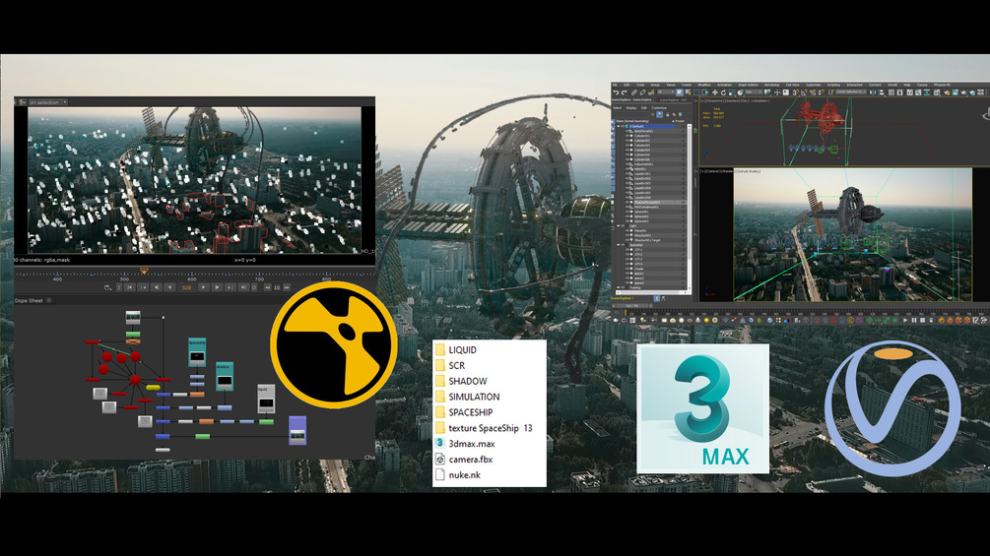Screen dimensions: 990x556
Task: Toggle visibility eye of Sphere001 row
Action: click(x=627, y=212)
